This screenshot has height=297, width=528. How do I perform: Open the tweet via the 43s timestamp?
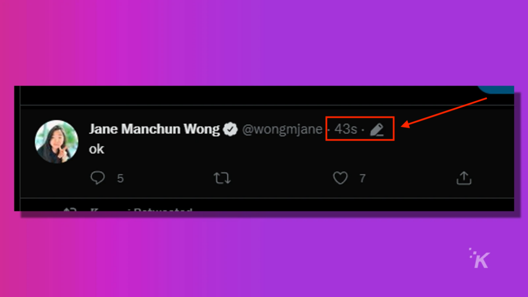pos(346,129)
